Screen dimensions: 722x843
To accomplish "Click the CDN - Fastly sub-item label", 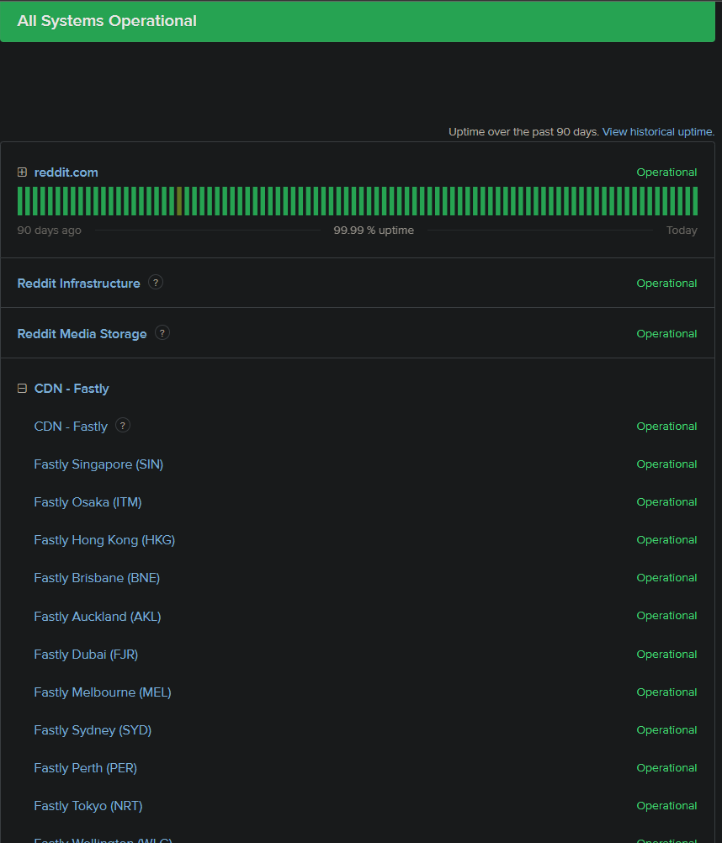I will point(71,427).
